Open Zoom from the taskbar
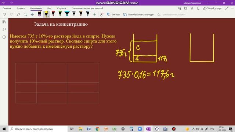Image resolution: width=235 pixels, height=132 pixels. [x=140, y=129]
